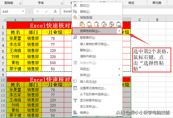Screen dimensions: 173x118
Task: Expand the Name Box dropdown arrow
Action: (23, 11)
